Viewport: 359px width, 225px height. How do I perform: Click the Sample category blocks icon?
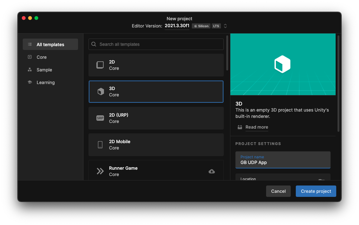30,70
